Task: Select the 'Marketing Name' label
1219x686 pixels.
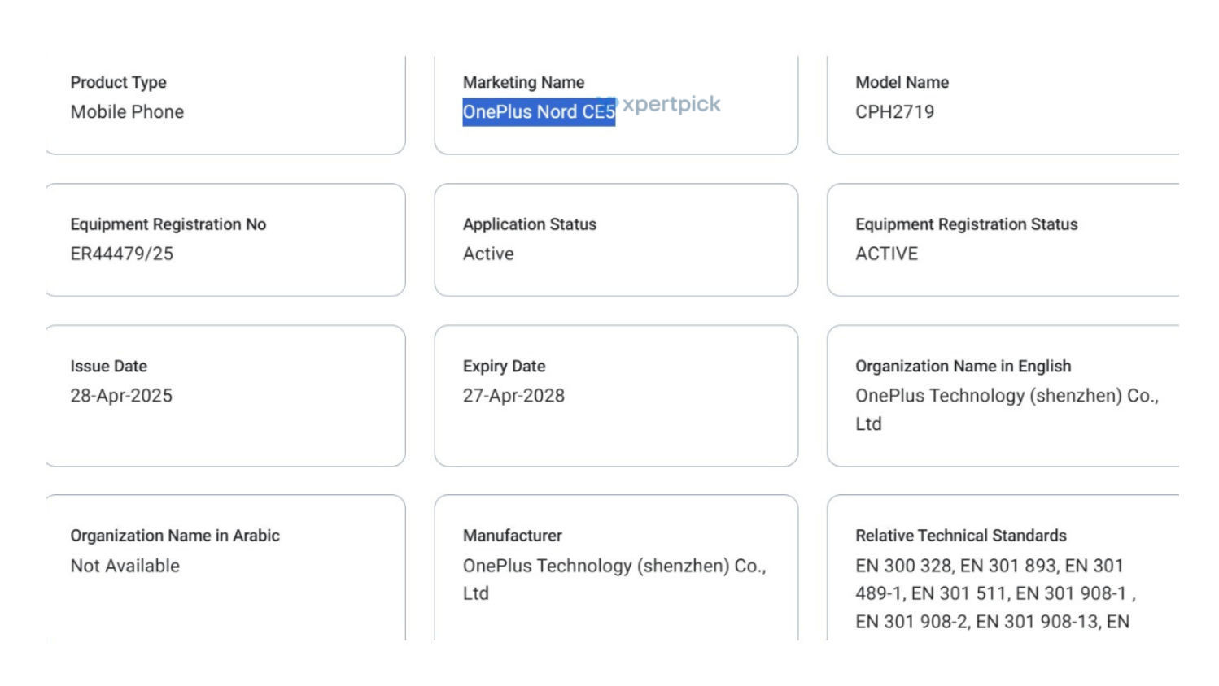Action: [523, 82]
